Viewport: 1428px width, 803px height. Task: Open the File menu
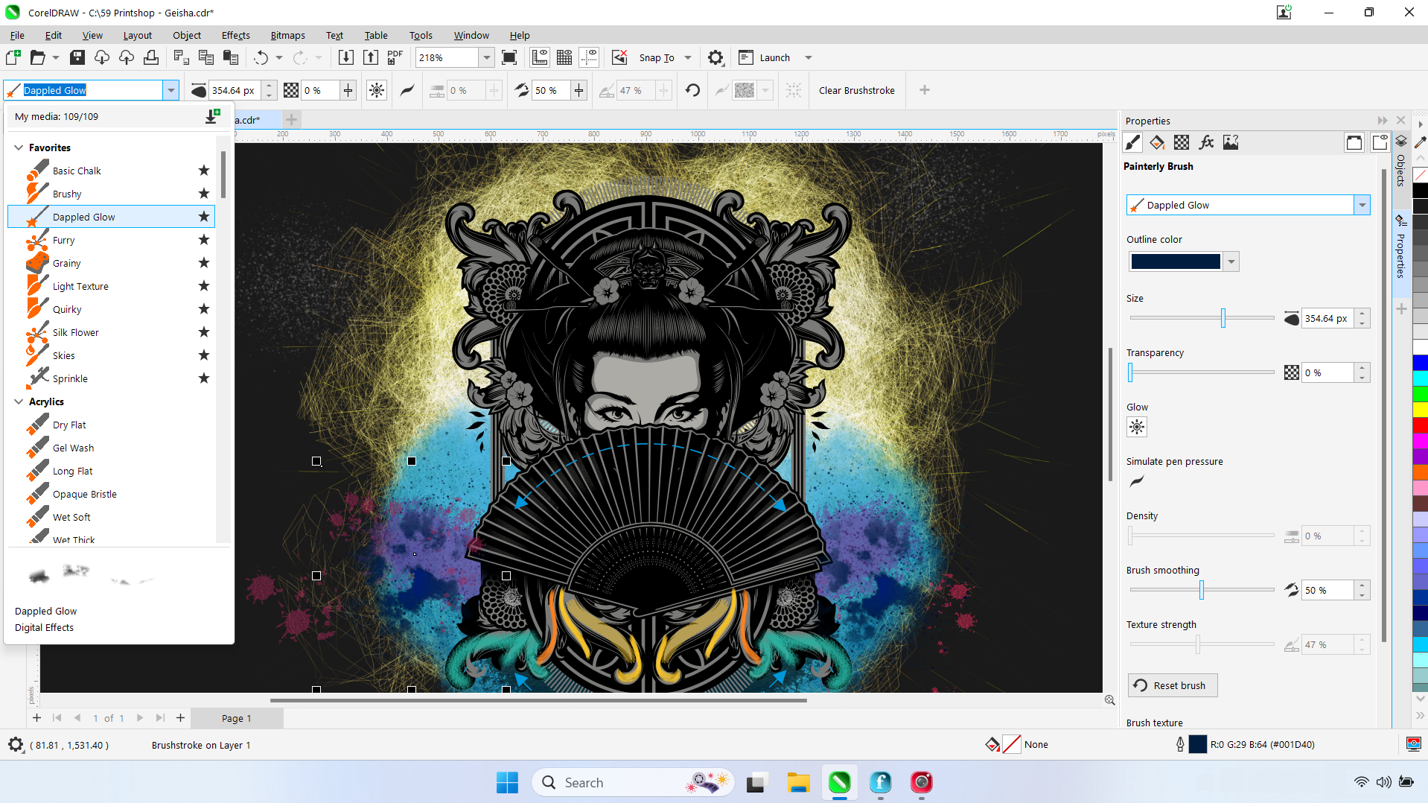pyautogui.click(x=17, y=35)
